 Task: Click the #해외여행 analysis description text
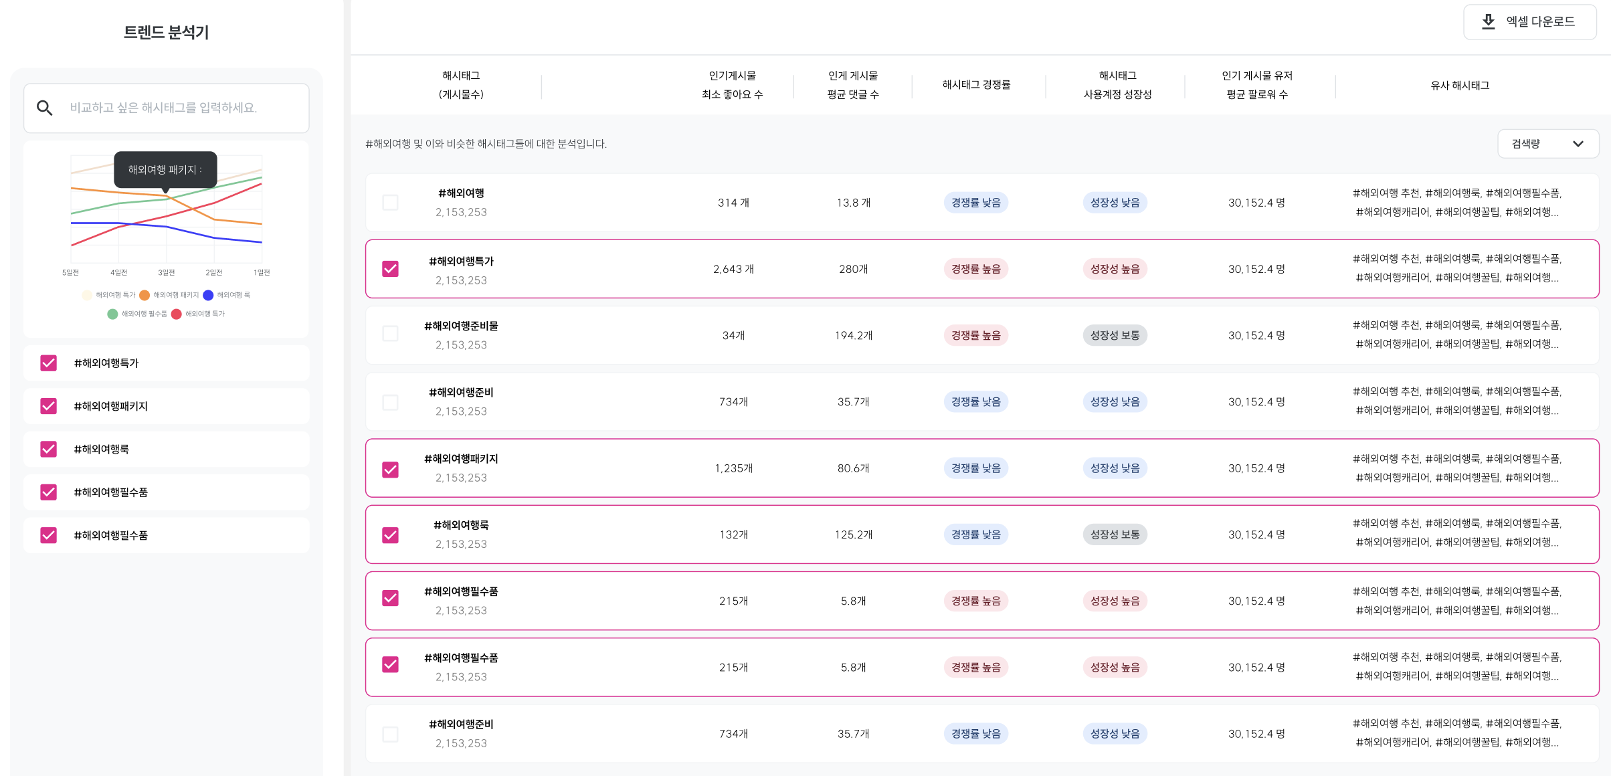[x=486, y=144]
